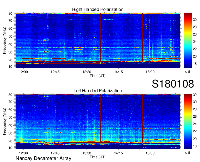Click the Right Handed Polarization title

tap(98, 9)
